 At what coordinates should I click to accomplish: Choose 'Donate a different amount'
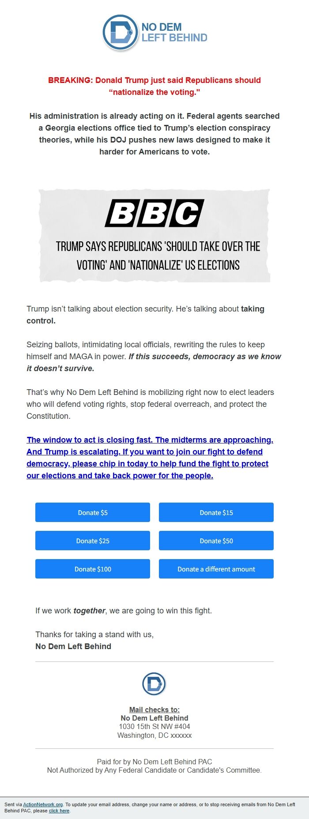[x=216, y=569]
